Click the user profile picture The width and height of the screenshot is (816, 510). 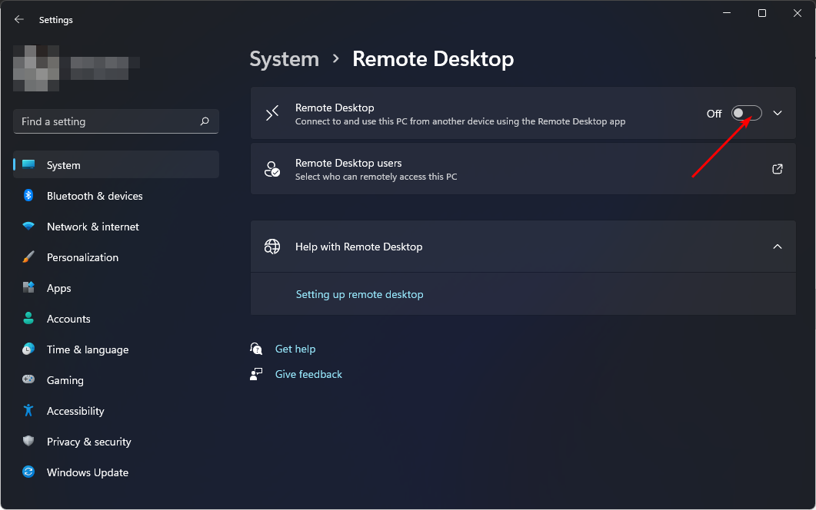[36, 68]
